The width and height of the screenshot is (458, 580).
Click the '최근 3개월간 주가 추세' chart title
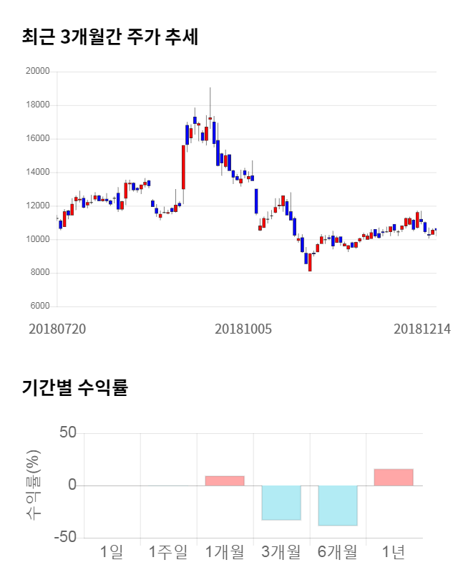click(110, 37)
